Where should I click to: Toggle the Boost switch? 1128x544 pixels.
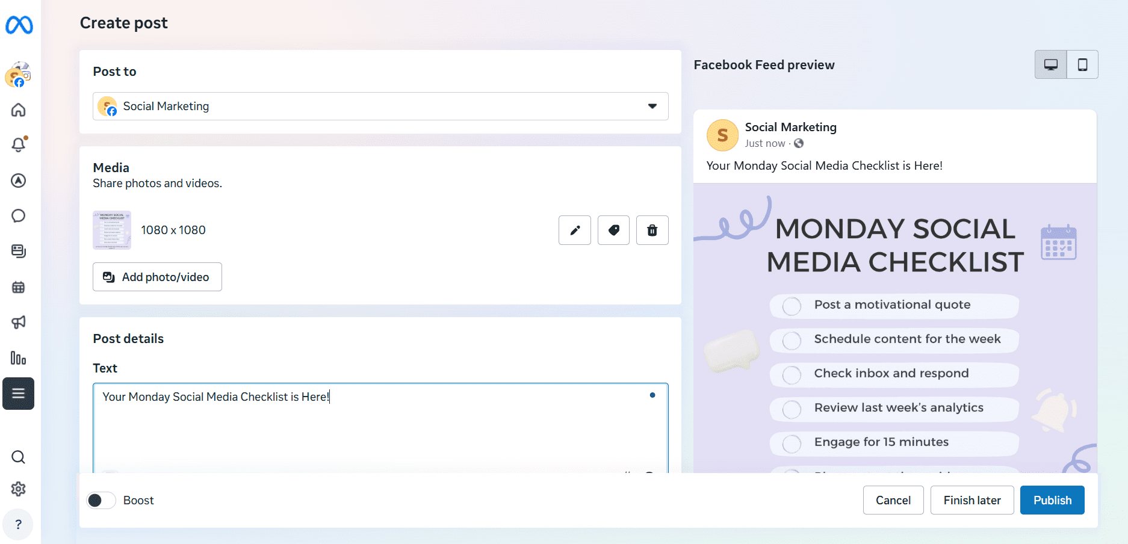coord(101,500)
